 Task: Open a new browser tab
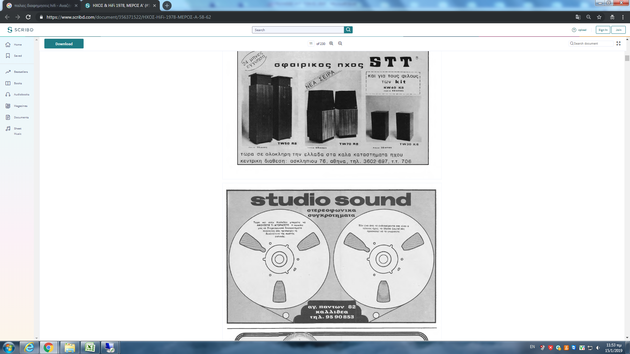tap(167, 6)
